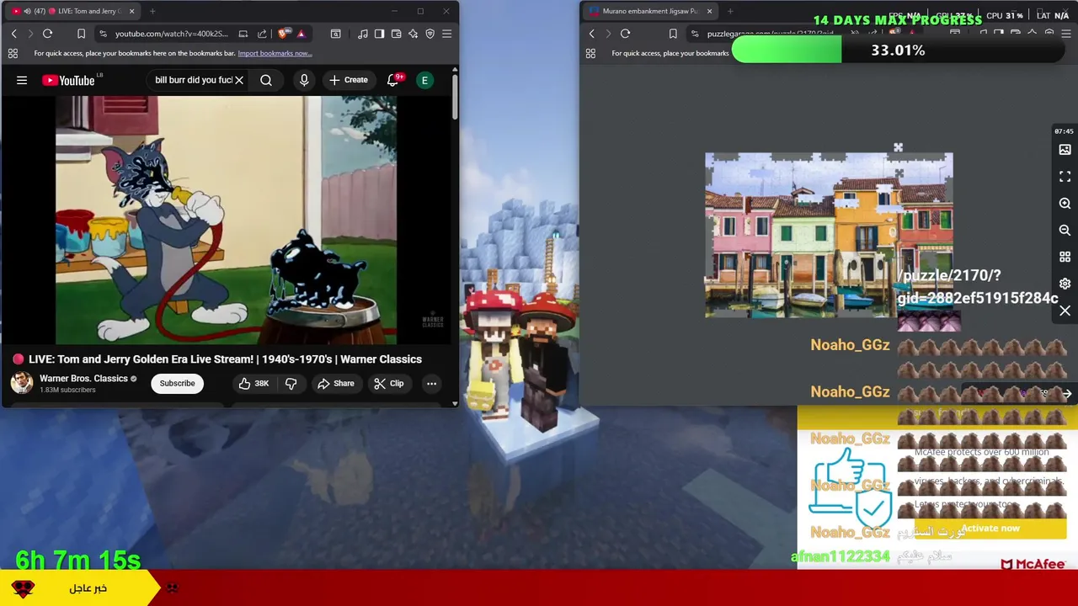Screen dimensions: 1078x606
Task: Open a new tab in YouTube window
Action: click(x=152, y=11)
